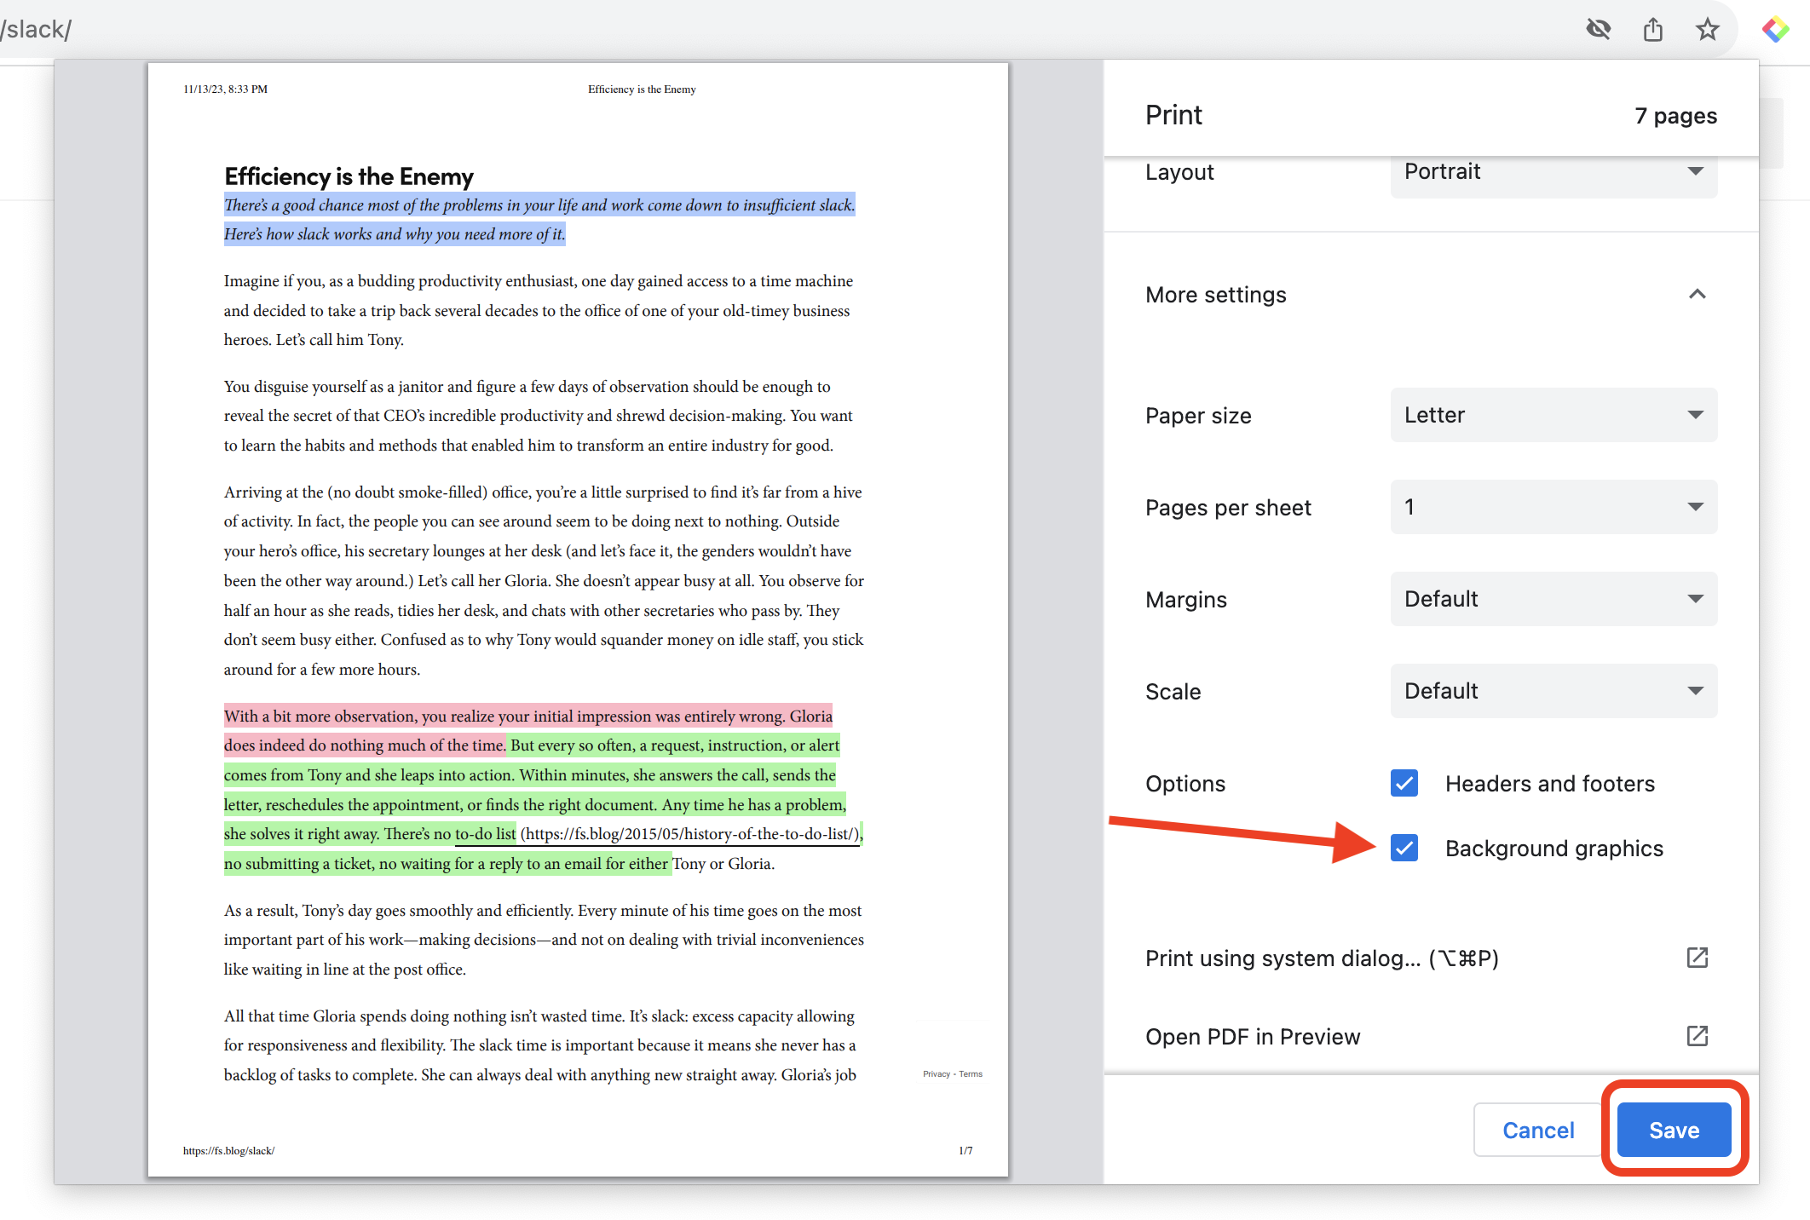Open the Margins Default dropdown

coord(1553,599)
